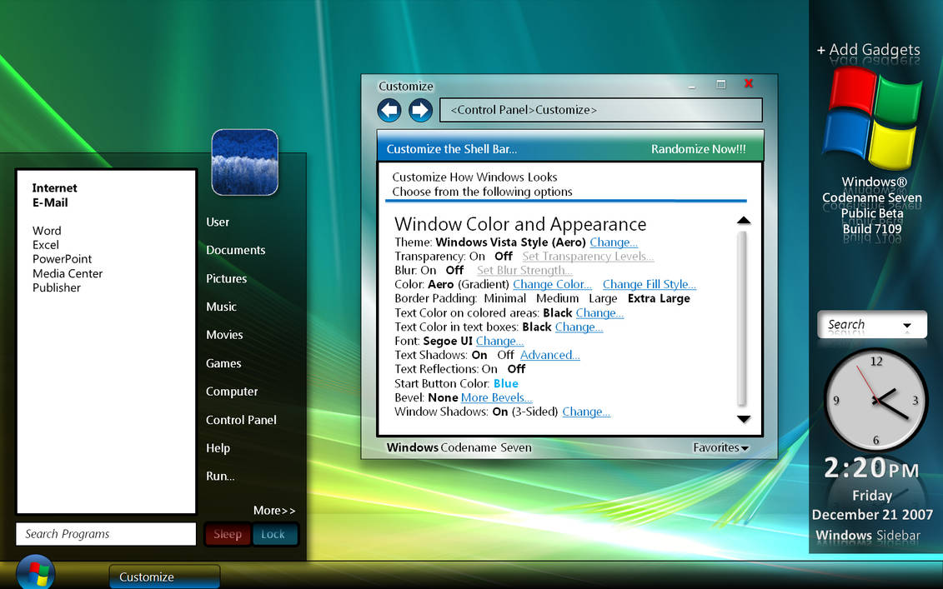Open the Favorites dropdown
This screenshot has width=943, height=589.
(x=720, y=447)
